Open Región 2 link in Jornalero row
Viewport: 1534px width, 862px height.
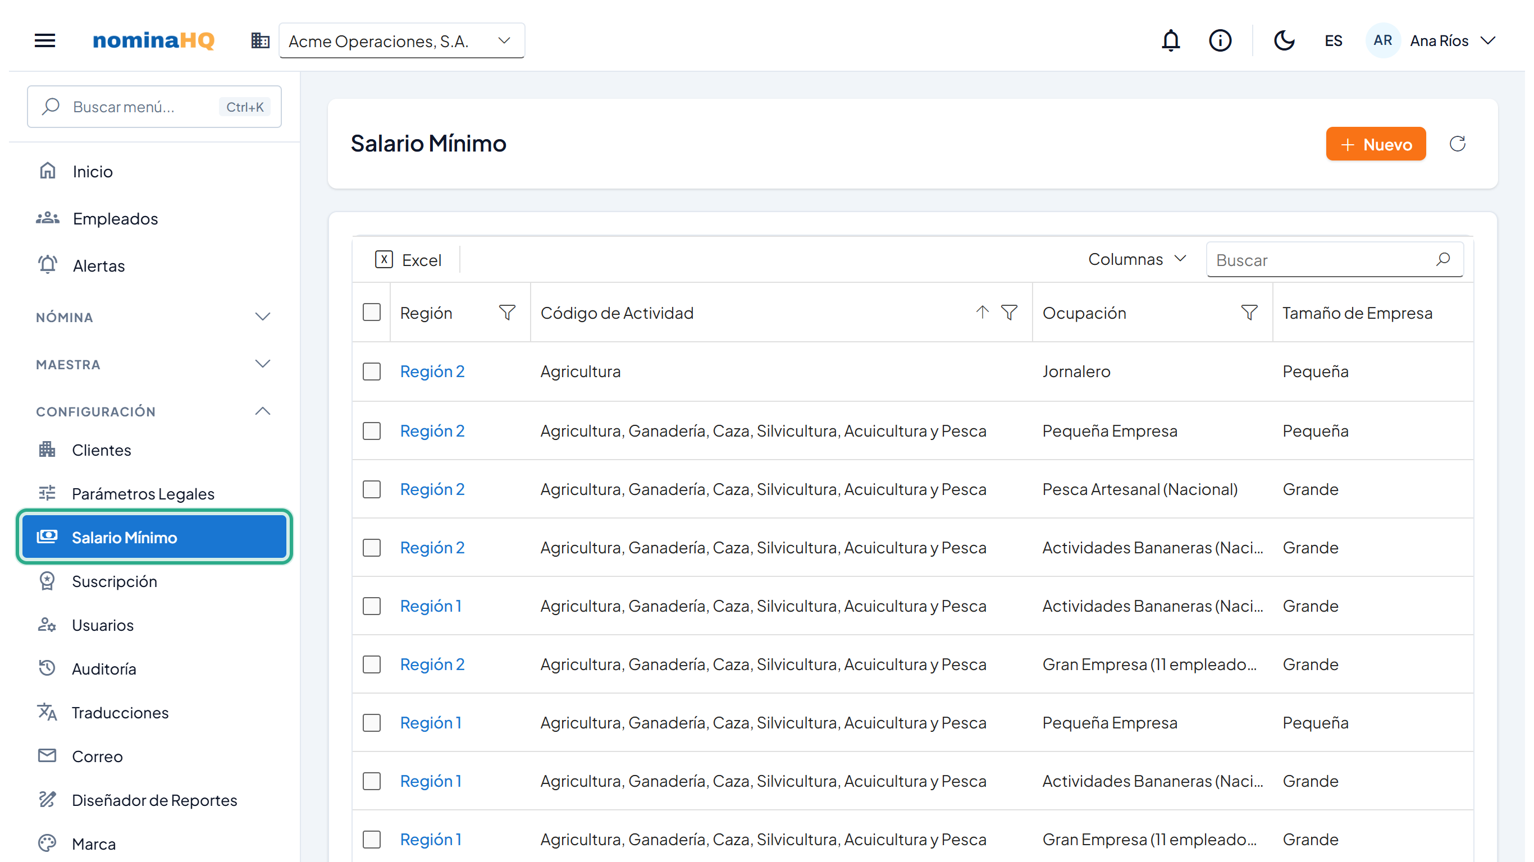point(432,372)
